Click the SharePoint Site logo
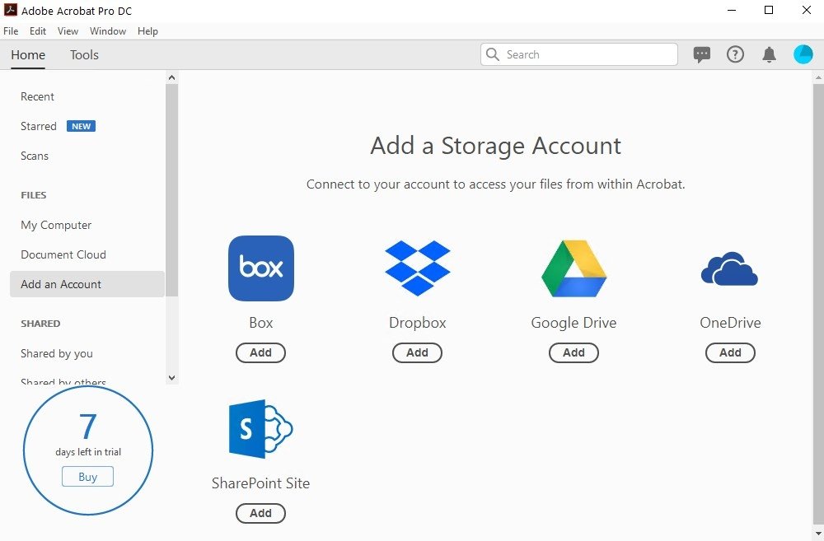The height and width of the screenshot is (541, 824). coord(260,429)
